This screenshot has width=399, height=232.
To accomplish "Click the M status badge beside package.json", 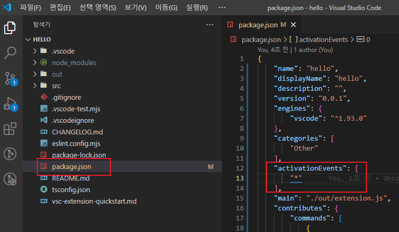I will tap(211, 167).
